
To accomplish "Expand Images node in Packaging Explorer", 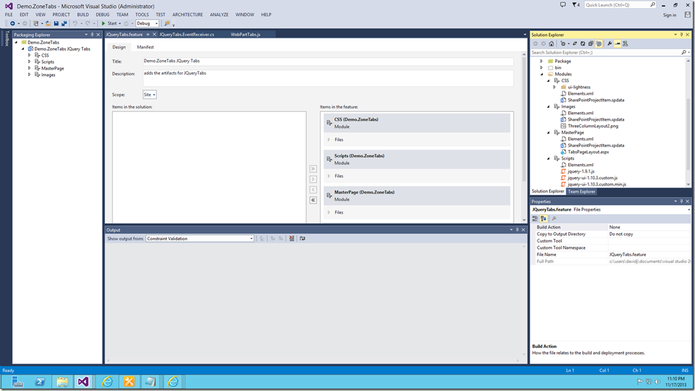I will coord(30,75).
